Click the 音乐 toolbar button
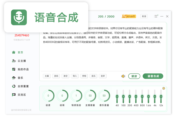Viewport: 175px width, 116px height. click(x=94, y=76)
